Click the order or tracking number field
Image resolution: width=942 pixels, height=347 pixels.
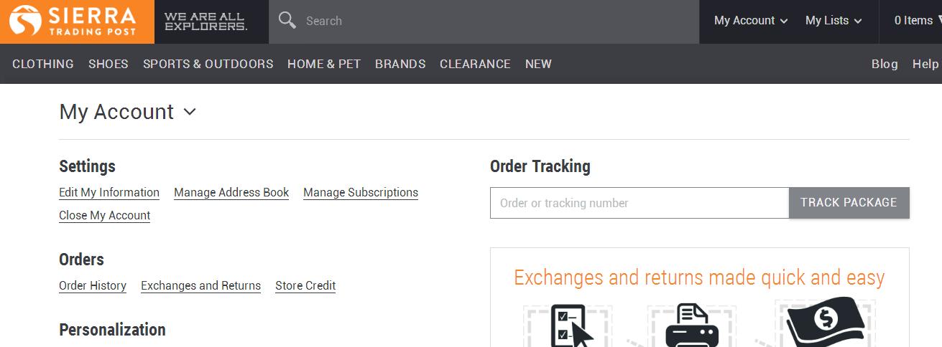tap(639, 203)
